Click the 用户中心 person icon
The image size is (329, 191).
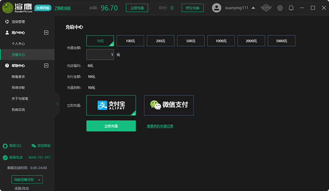click(7, 32)
